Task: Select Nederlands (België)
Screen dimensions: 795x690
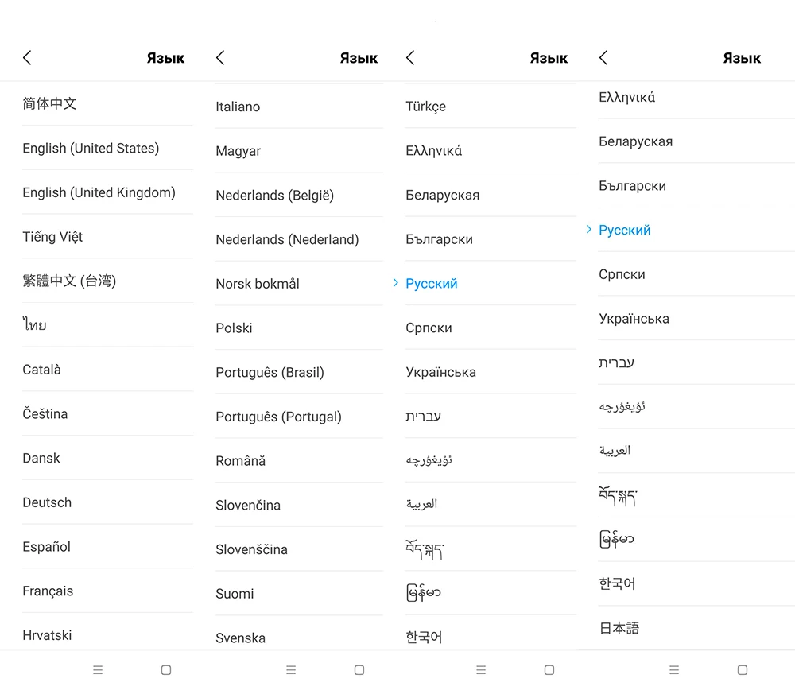Action: (274, 196)
